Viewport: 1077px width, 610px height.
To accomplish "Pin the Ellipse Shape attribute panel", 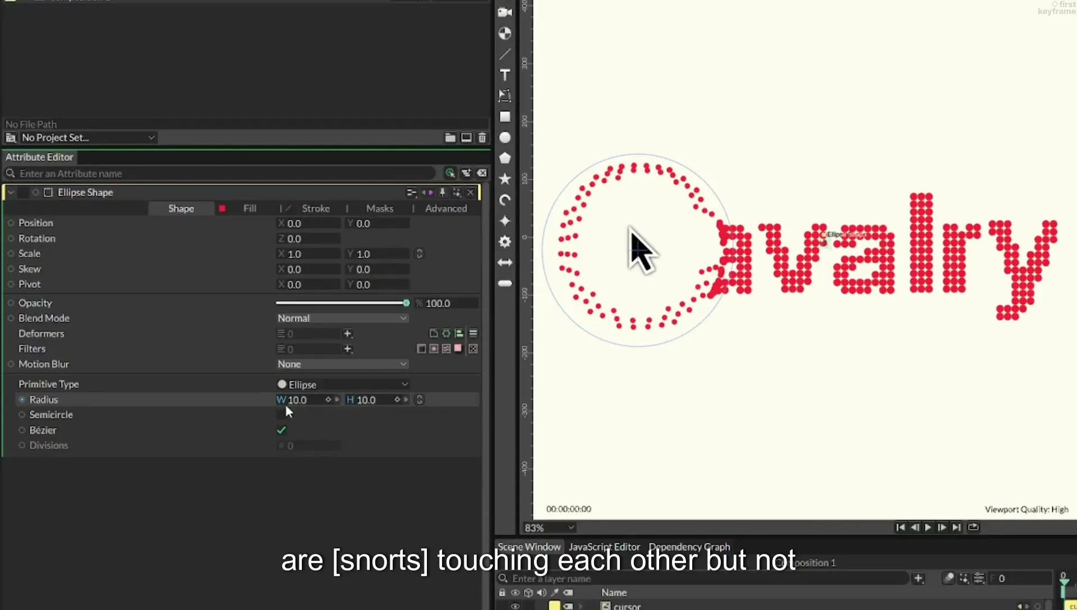I will point(443,192).
